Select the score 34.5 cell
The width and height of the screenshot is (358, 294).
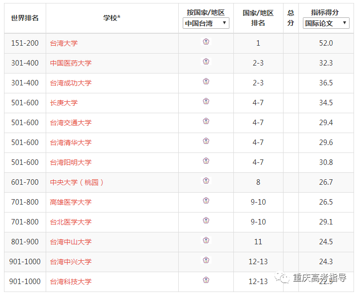point(326,103)
